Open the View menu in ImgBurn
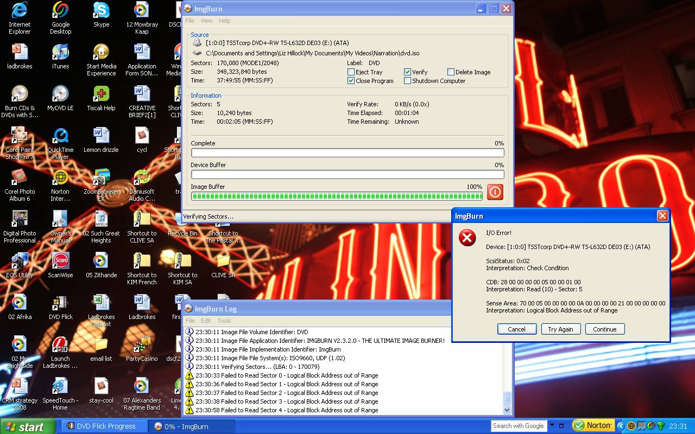Viewport: 695px width, 434px height. click(206, 21)
